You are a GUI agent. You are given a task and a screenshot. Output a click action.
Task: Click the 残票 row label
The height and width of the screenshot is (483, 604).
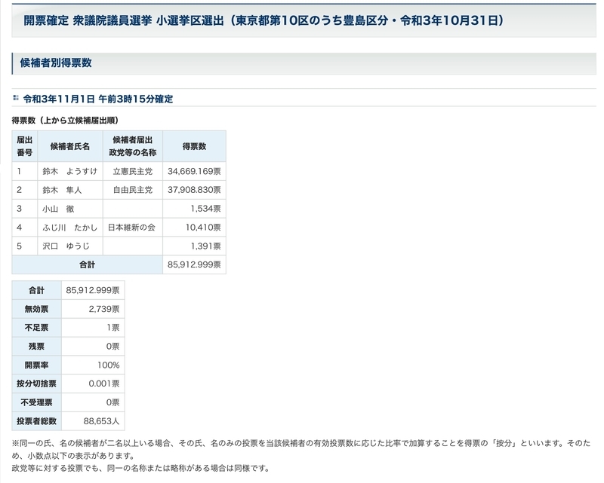pyautogui.click(x=36, y=347)
